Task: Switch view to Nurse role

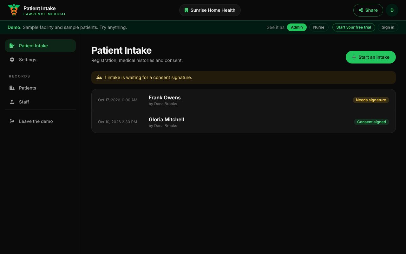Action: click(x=319, y=27)
